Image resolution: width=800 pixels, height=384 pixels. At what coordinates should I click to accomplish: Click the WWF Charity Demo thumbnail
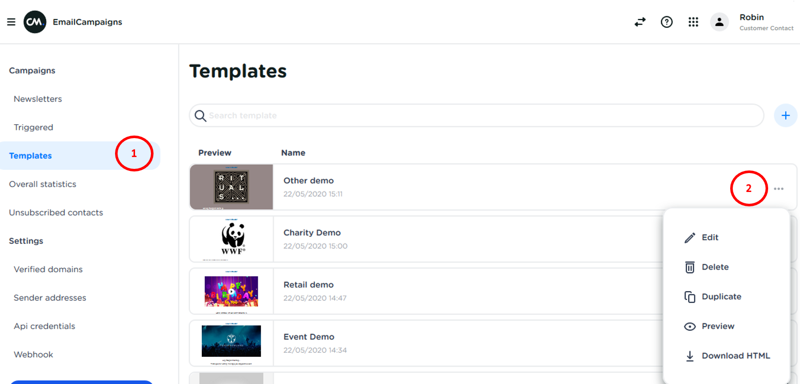[232, 239]
